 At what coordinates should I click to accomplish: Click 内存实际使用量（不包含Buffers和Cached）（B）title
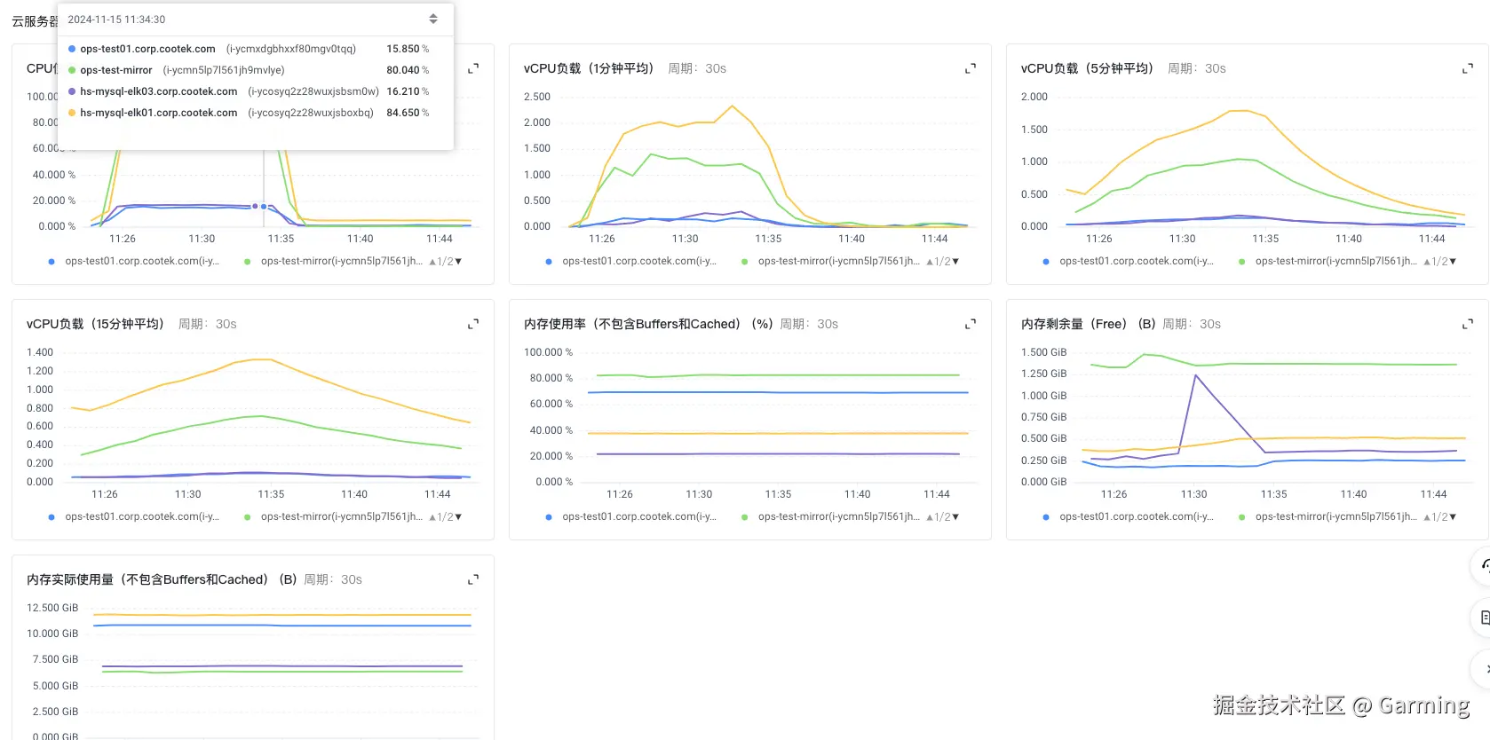pyautogui.click(x=162, y=579)
